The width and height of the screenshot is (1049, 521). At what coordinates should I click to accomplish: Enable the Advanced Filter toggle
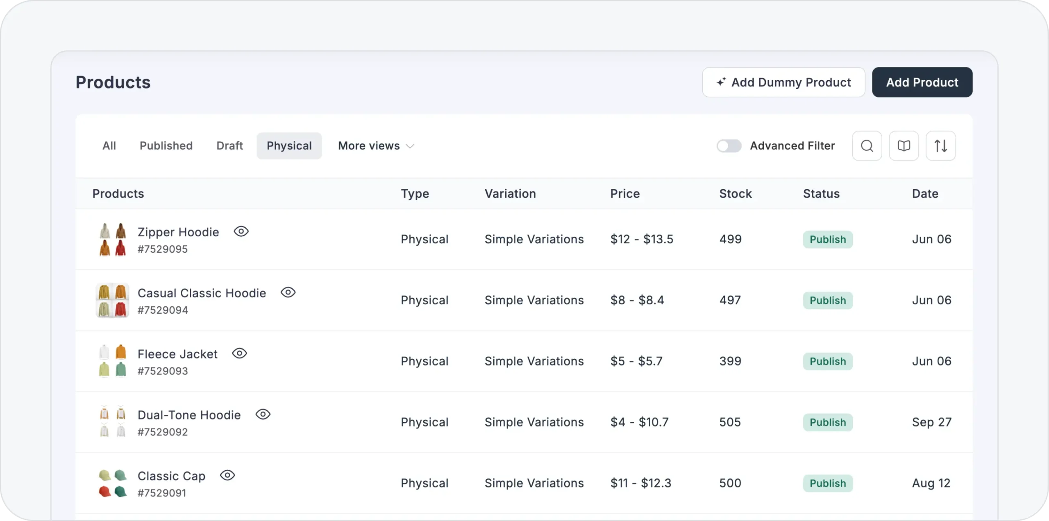coord(729,146)
